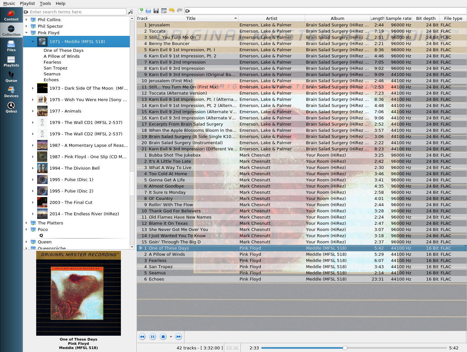Open the Files sidebar tab

pyautogui.click(x=11, y=46)
